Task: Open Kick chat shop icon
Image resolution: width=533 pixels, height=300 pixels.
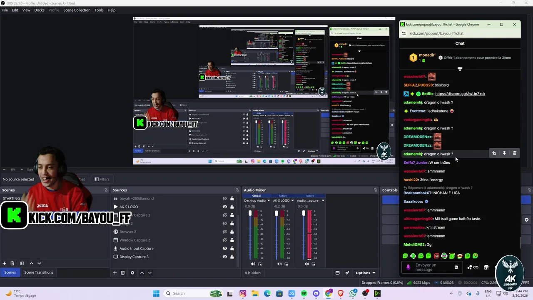Action: tap(486, 267)
